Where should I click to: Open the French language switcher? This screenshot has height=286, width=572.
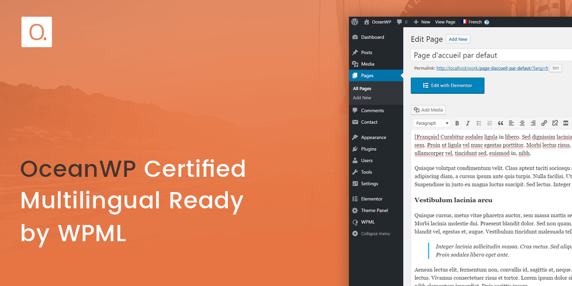[471, 22]
